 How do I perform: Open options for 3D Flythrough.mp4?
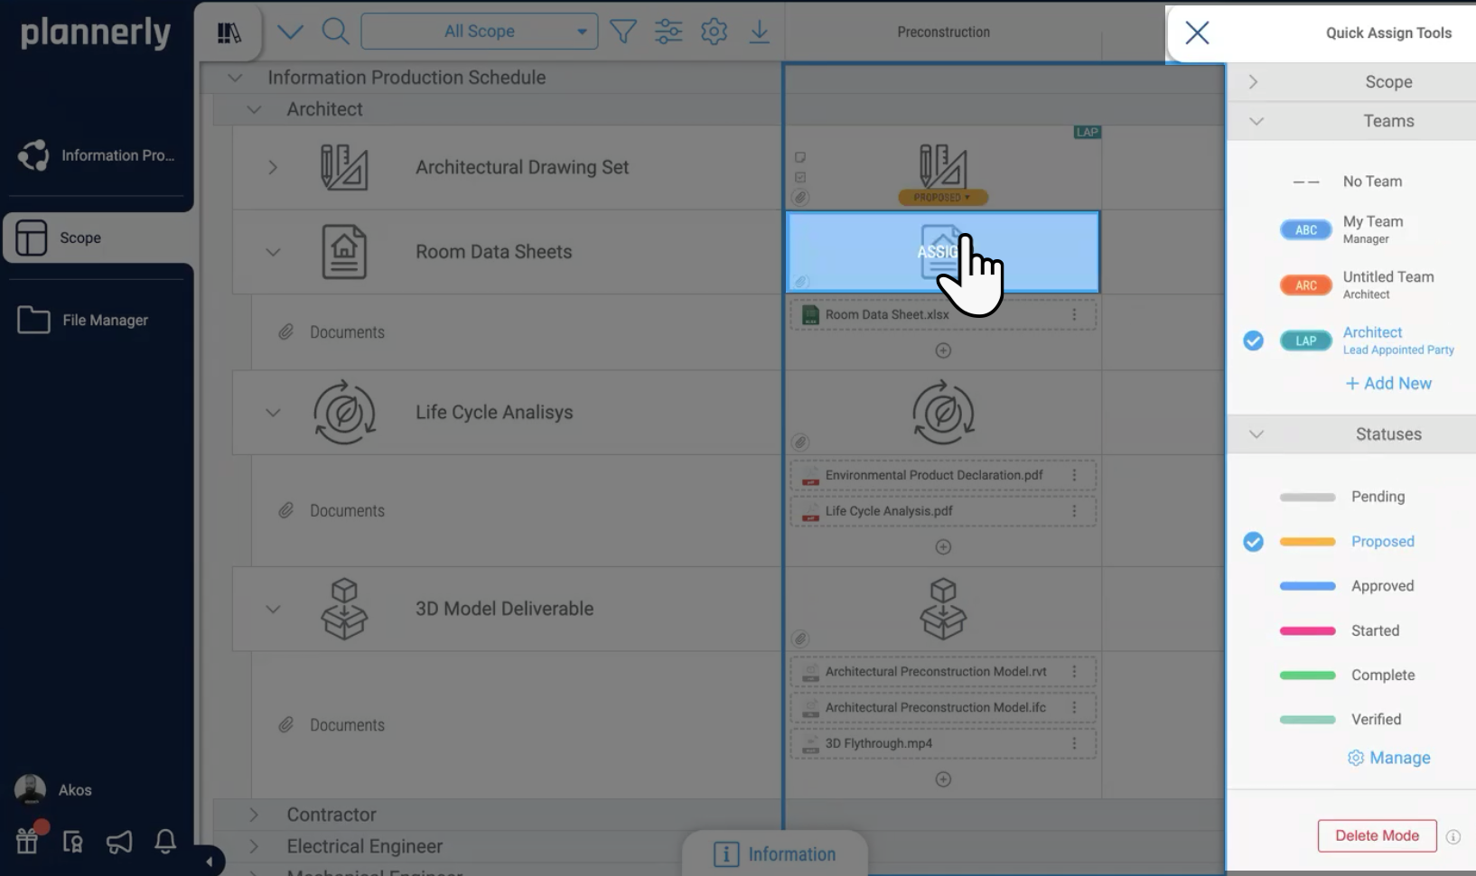1074,743
